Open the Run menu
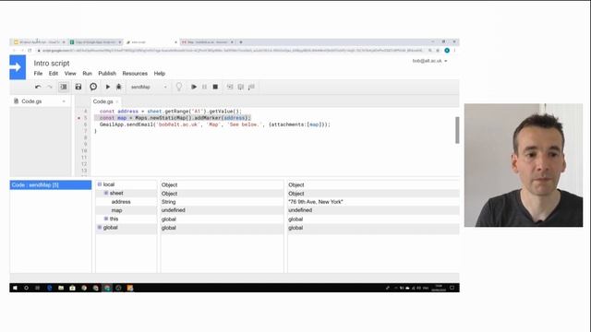 coord(87,74)
